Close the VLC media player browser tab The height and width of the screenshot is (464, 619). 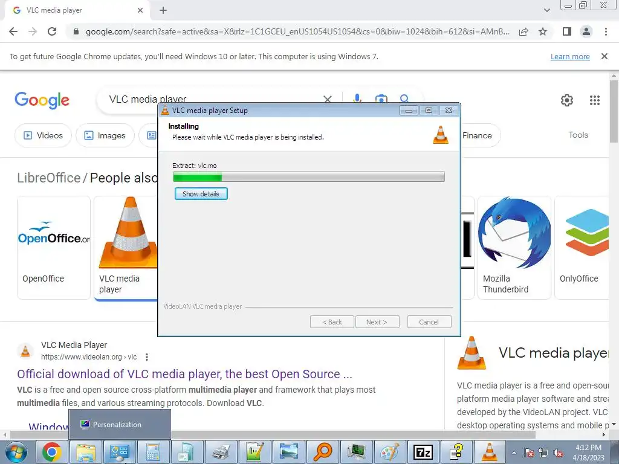[140, 10]
